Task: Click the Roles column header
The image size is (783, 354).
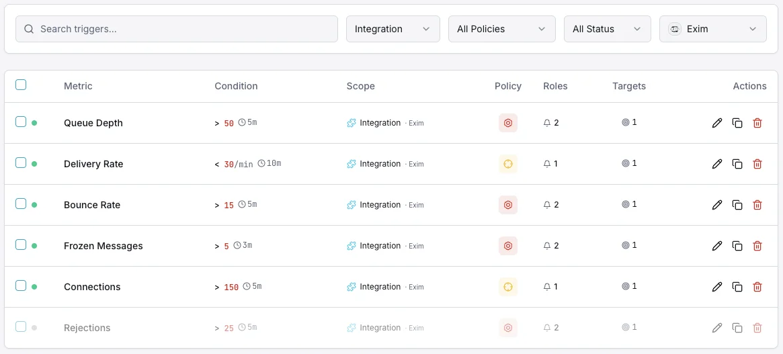Action: tap(555, 86)
